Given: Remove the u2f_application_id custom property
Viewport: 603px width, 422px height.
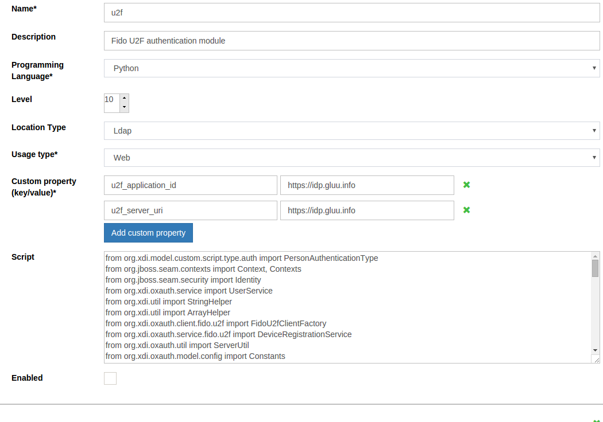Looking at the screenshot, I should (466, 185).
